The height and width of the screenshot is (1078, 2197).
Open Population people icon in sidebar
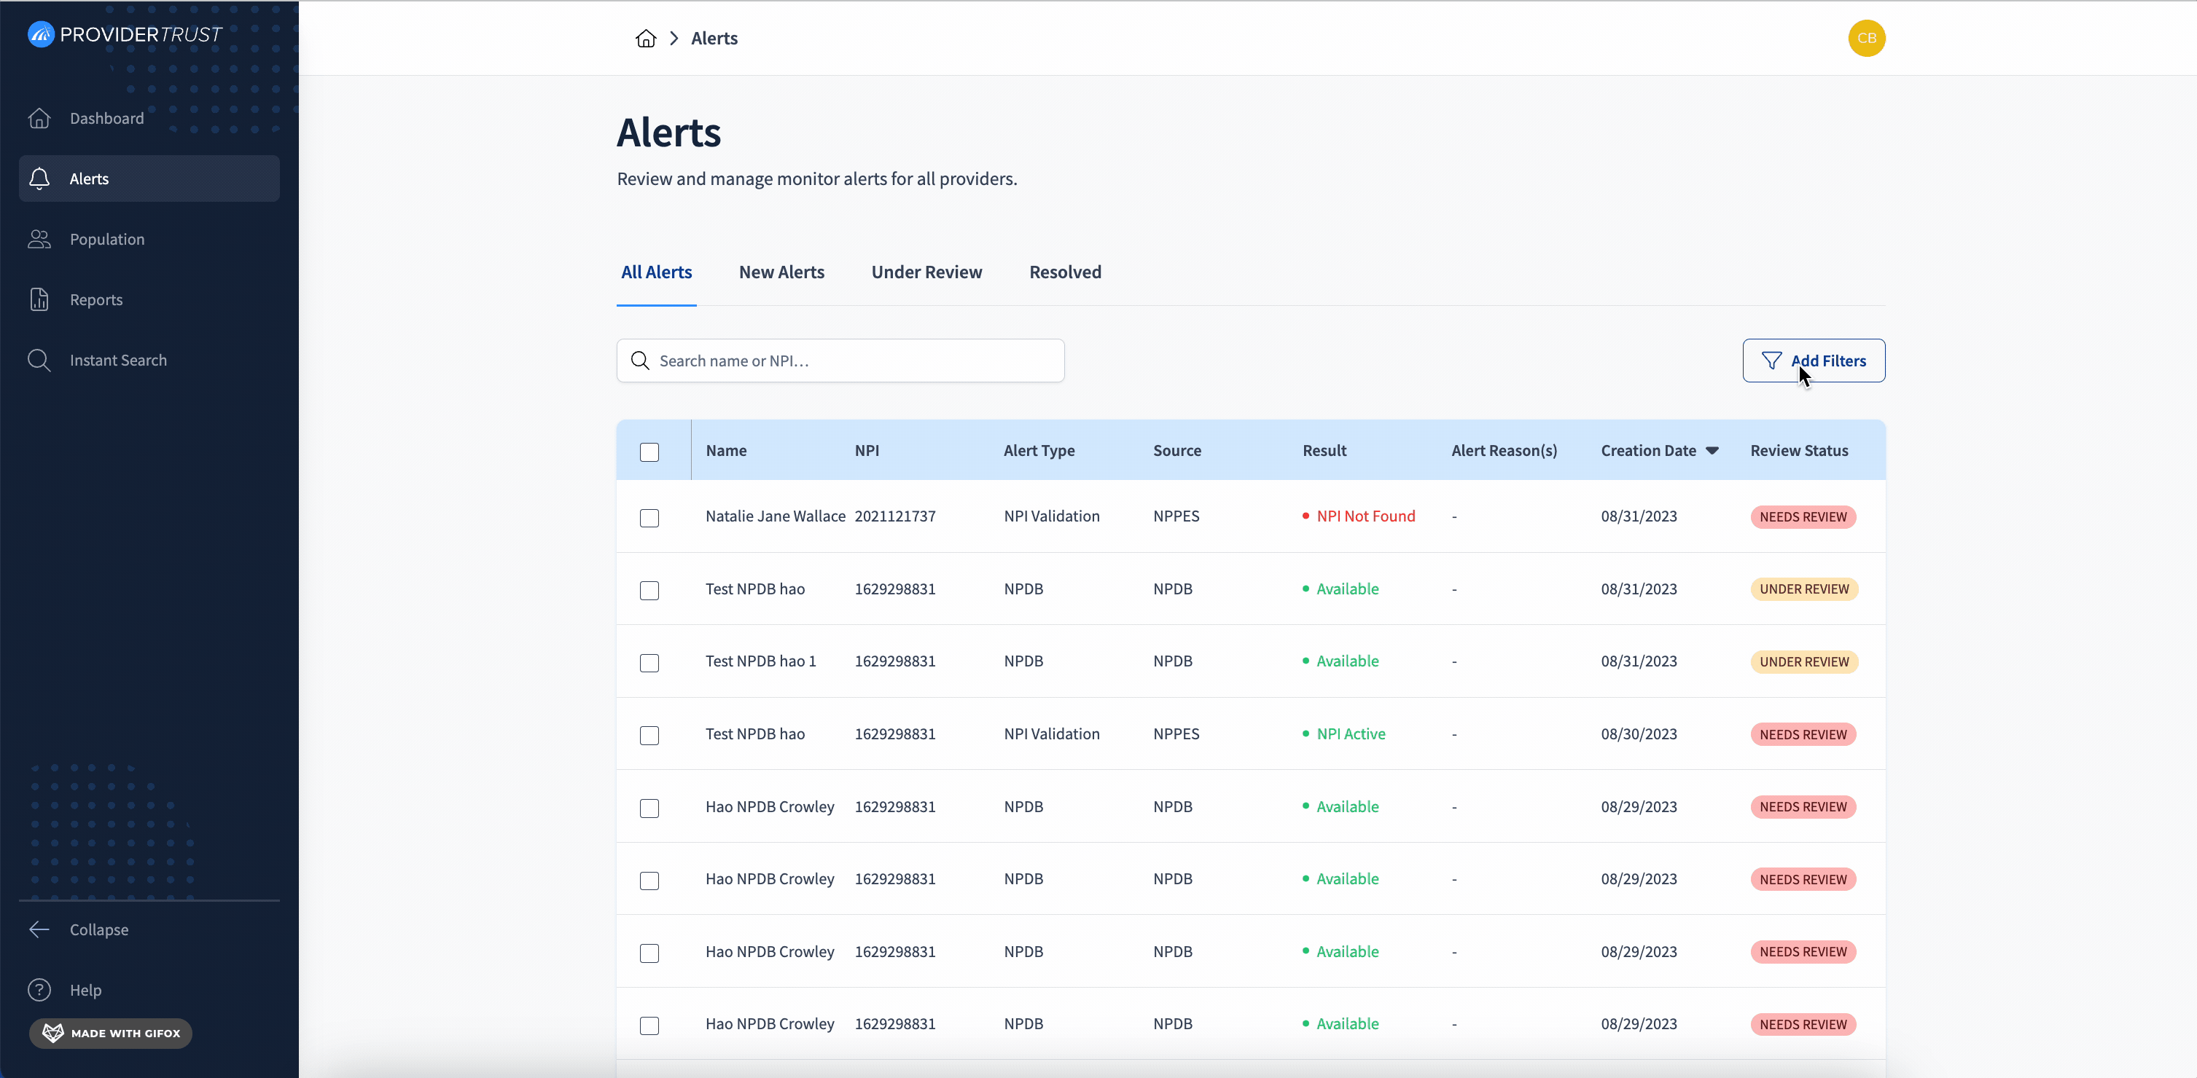coord(39,240)
